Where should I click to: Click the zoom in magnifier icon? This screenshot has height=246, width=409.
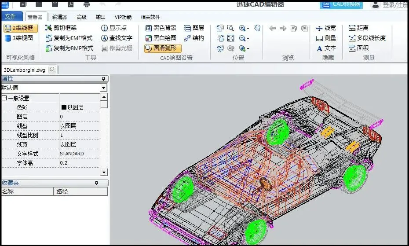click(242, 28)
